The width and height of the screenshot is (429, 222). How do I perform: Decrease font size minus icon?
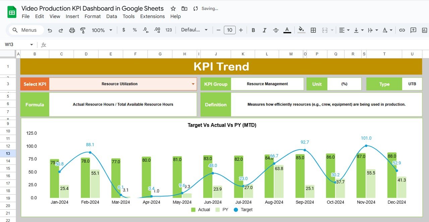click(219, 30)
